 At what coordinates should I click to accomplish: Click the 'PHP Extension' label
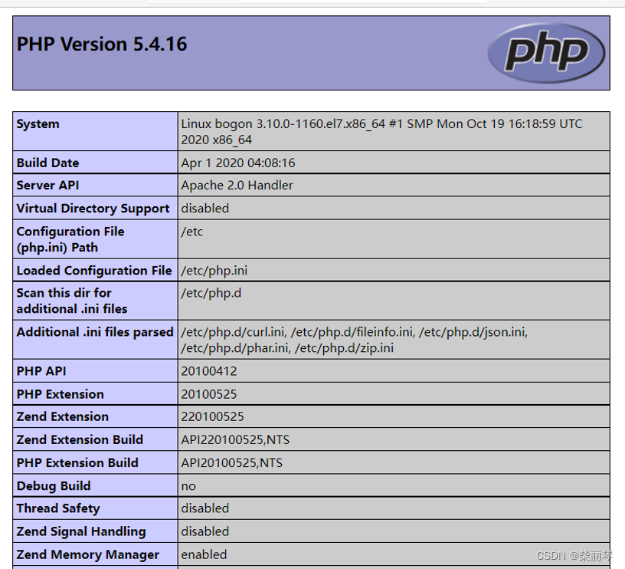point(61,394)
